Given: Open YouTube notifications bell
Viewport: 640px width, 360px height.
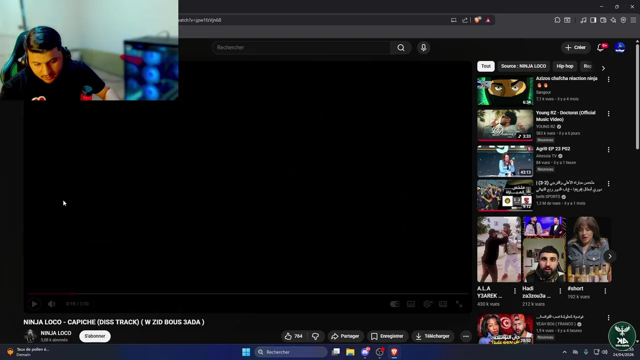Looking at the screenshot, I should (600, 47).
